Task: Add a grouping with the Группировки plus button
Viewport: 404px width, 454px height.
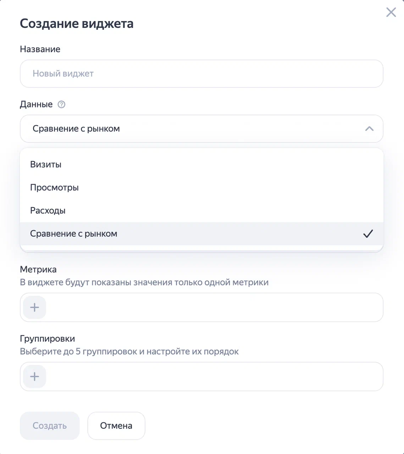Action: tap(34, 376)
